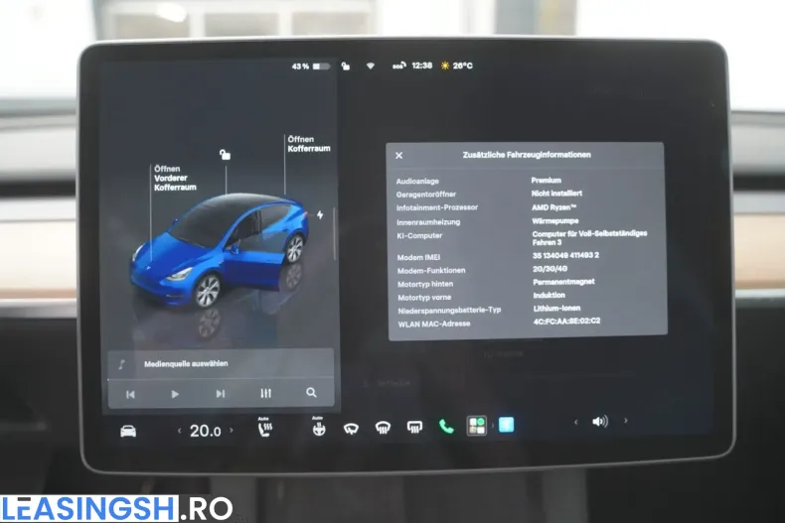Increase cabin temperature with right arrow

[x=232, y=430]
